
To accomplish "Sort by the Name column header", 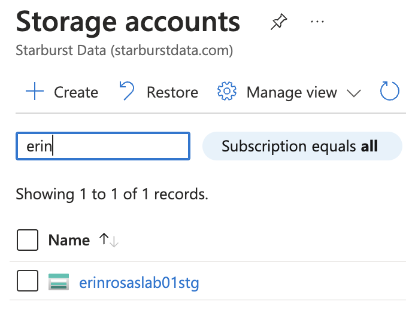I will 69,240.
